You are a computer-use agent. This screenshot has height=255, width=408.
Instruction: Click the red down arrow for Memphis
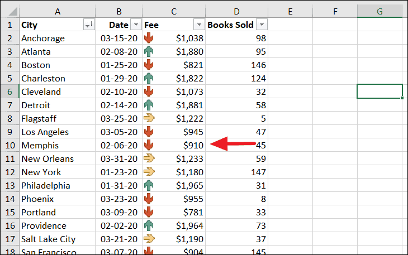pos(149,146)
